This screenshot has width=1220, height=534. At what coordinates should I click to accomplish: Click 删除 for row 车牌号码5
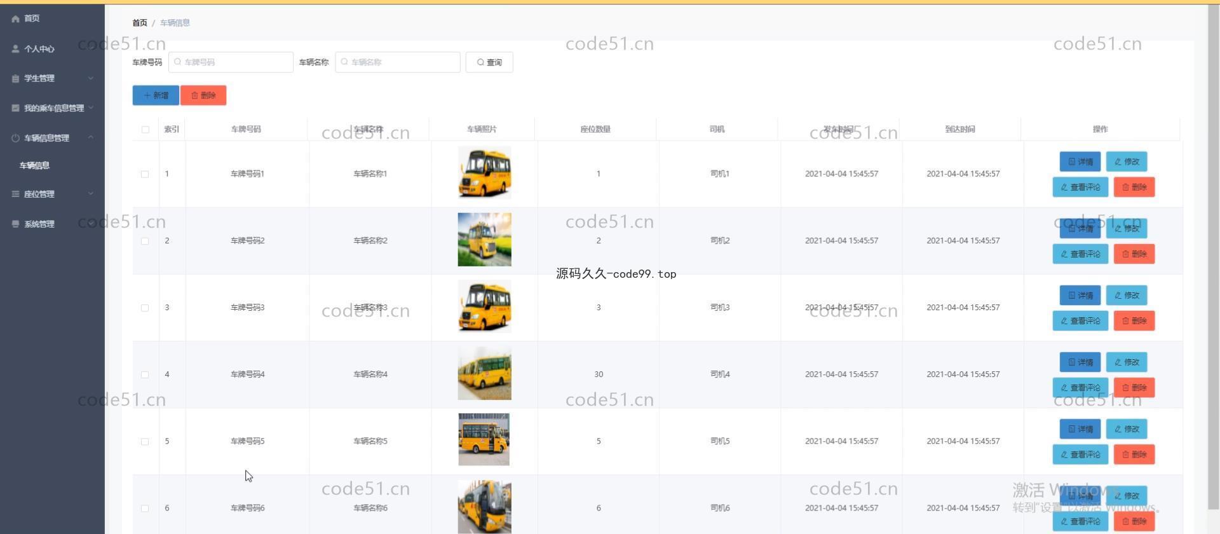(x=1134, y=454)
